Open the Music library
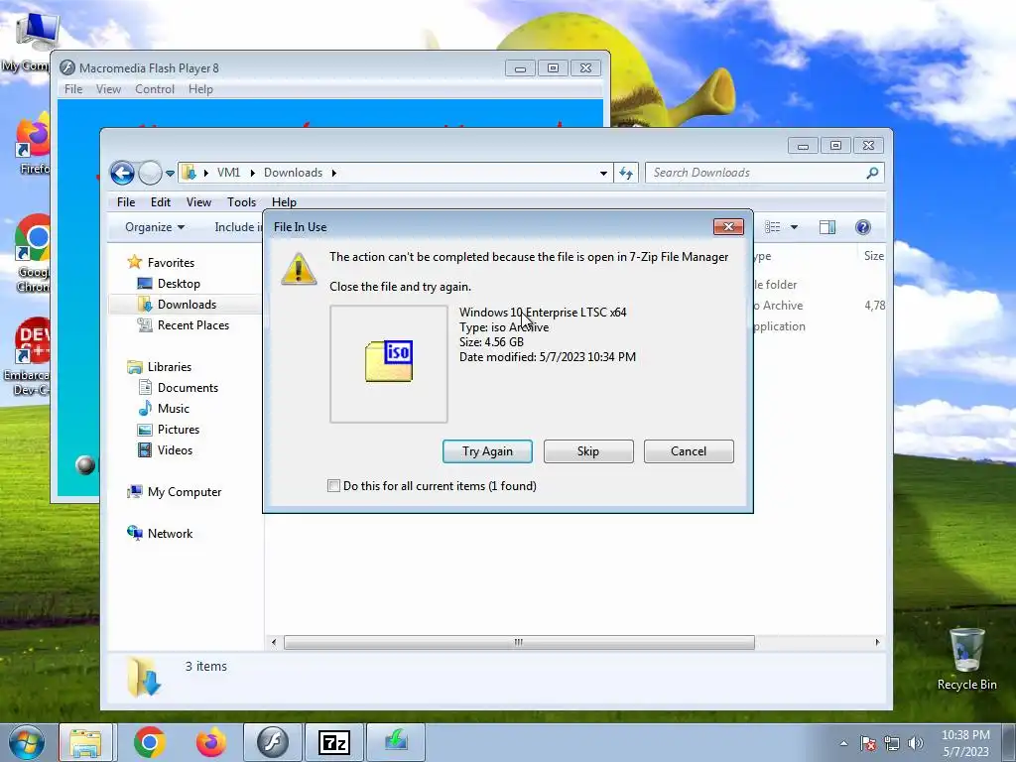The height and width of the screenshot is (762, 1016). (173, 408)
